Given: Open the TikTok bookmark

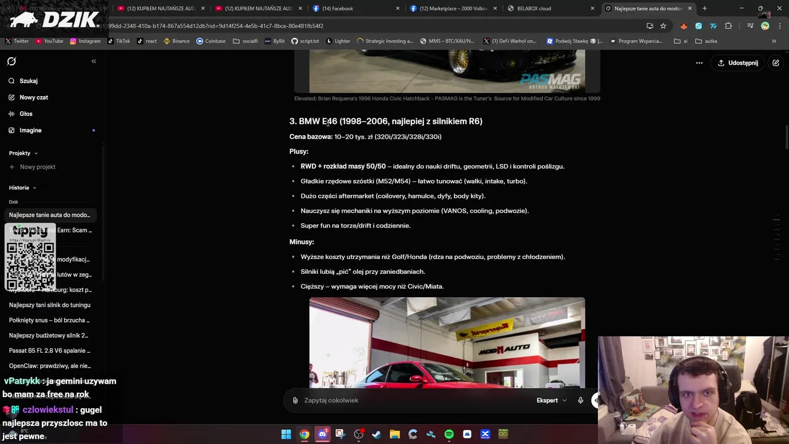Looking at the screenshot, I should pos(119,41).
